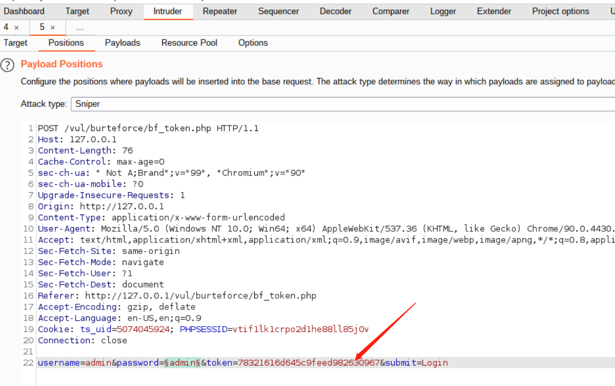The image size is (615, 386).
Task: Click the sec-ch-ua-mobile: ?0 header
Action: point(91,184)
